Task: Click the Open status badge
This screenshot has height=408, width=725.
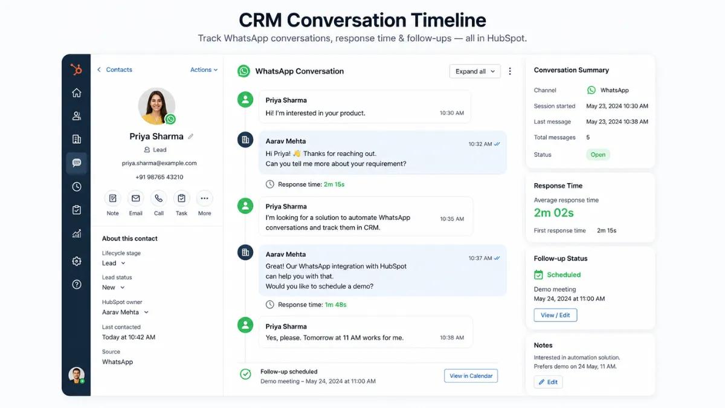Action: [x=598, y=155]
